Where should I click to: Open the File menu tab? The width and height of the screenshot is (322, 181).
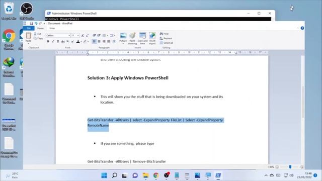pos(29,28)
